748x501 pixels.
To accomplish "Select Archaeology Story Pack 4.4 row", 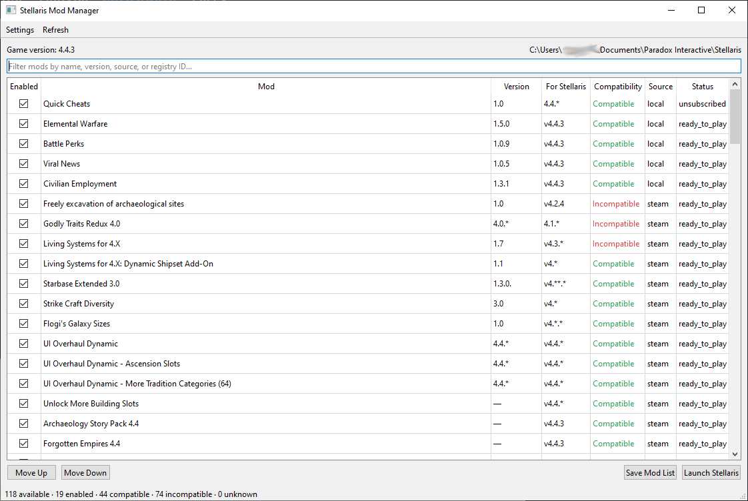I will [x=368, y=424].
